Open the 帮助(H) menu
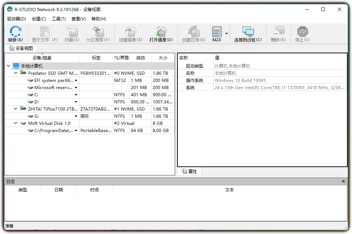The width and height of the screenshot is (352, 234). (x=99, y=19)
